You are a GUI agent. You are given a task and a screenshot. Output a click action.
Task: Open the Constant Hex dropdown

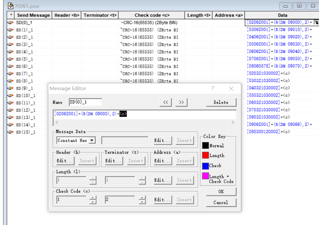coord(92,141)
